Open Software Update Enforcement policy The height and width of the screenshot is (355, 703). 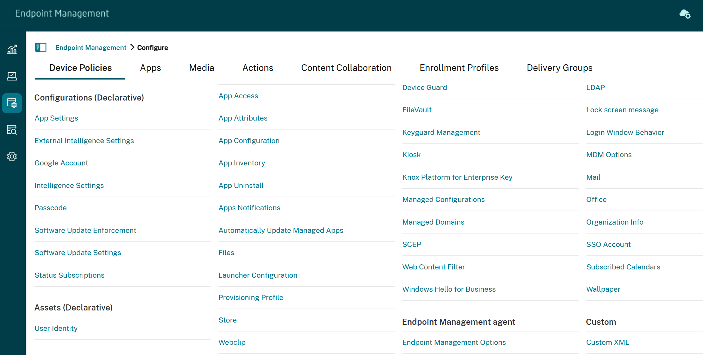pyautogui.click(x=85, y=230)
